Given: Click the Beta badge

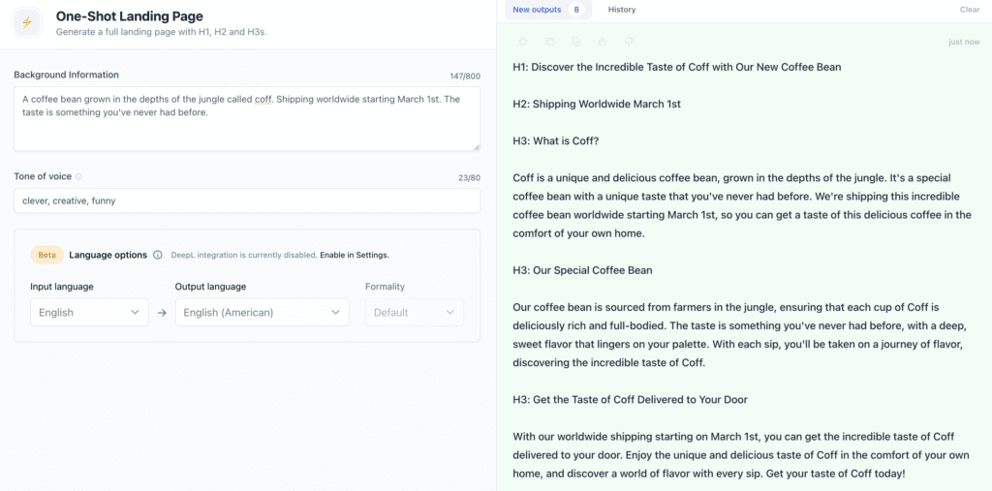Looking at the screenshot, I should tap(46, 255).
